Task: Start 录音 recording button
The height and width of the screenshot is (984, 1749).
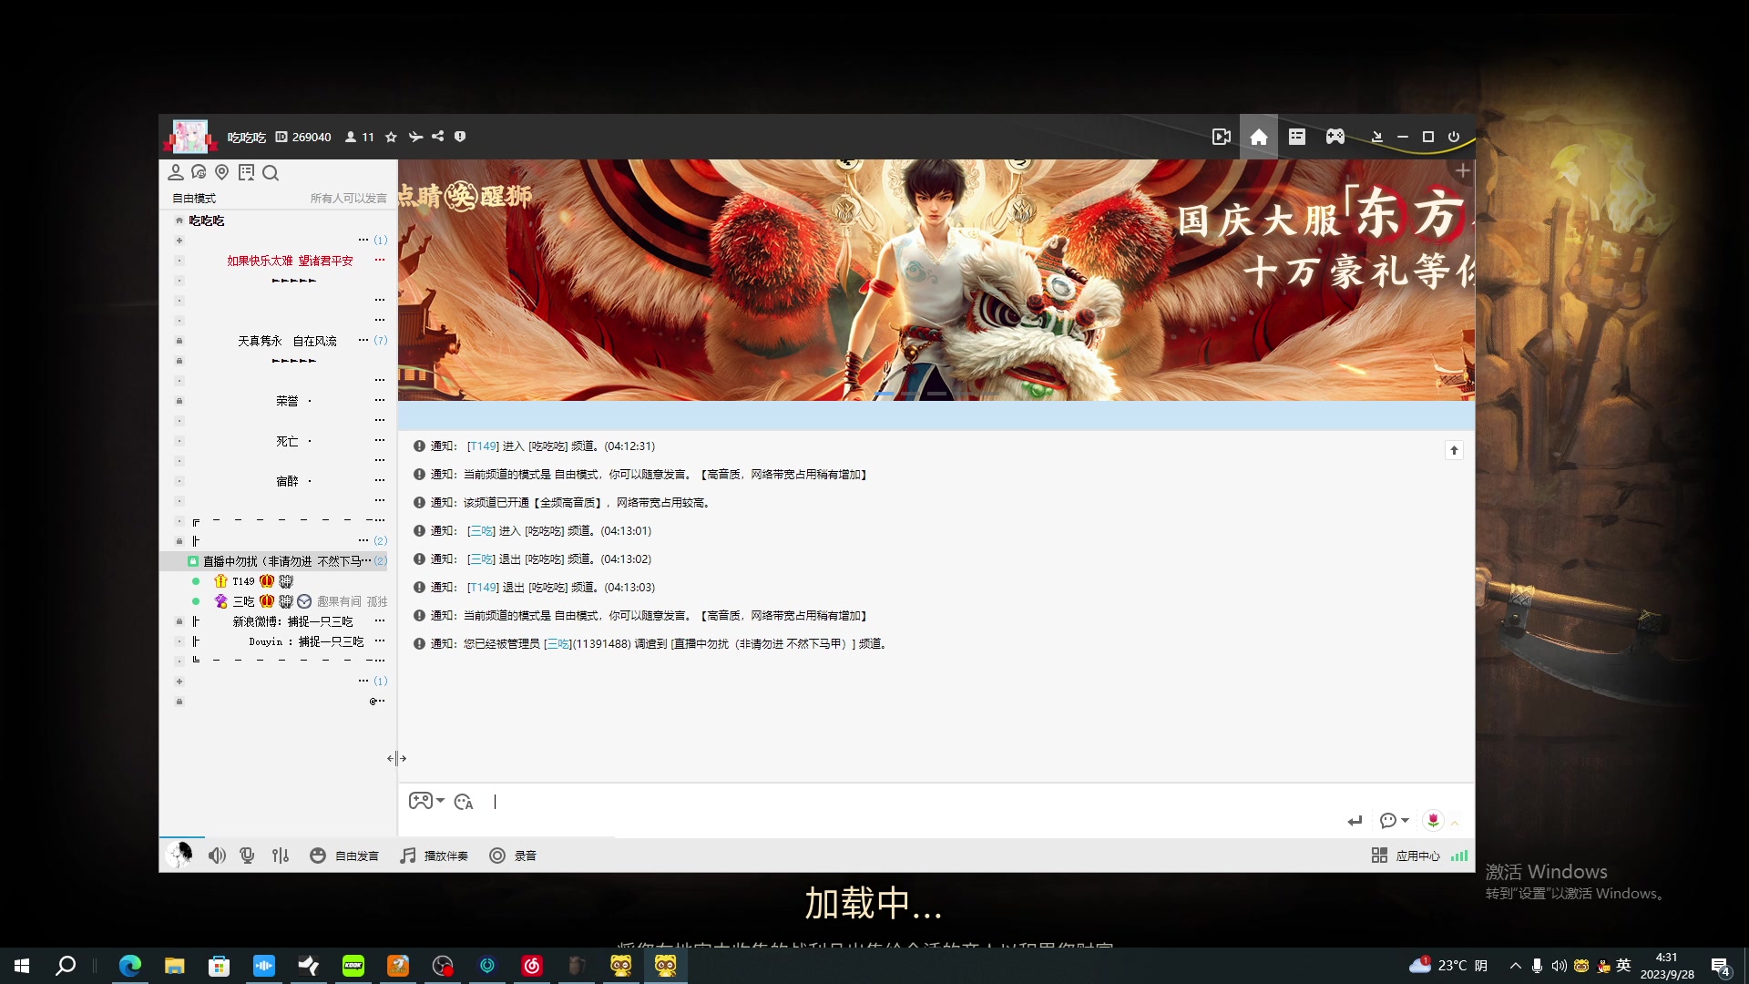Action: [513, 856]
